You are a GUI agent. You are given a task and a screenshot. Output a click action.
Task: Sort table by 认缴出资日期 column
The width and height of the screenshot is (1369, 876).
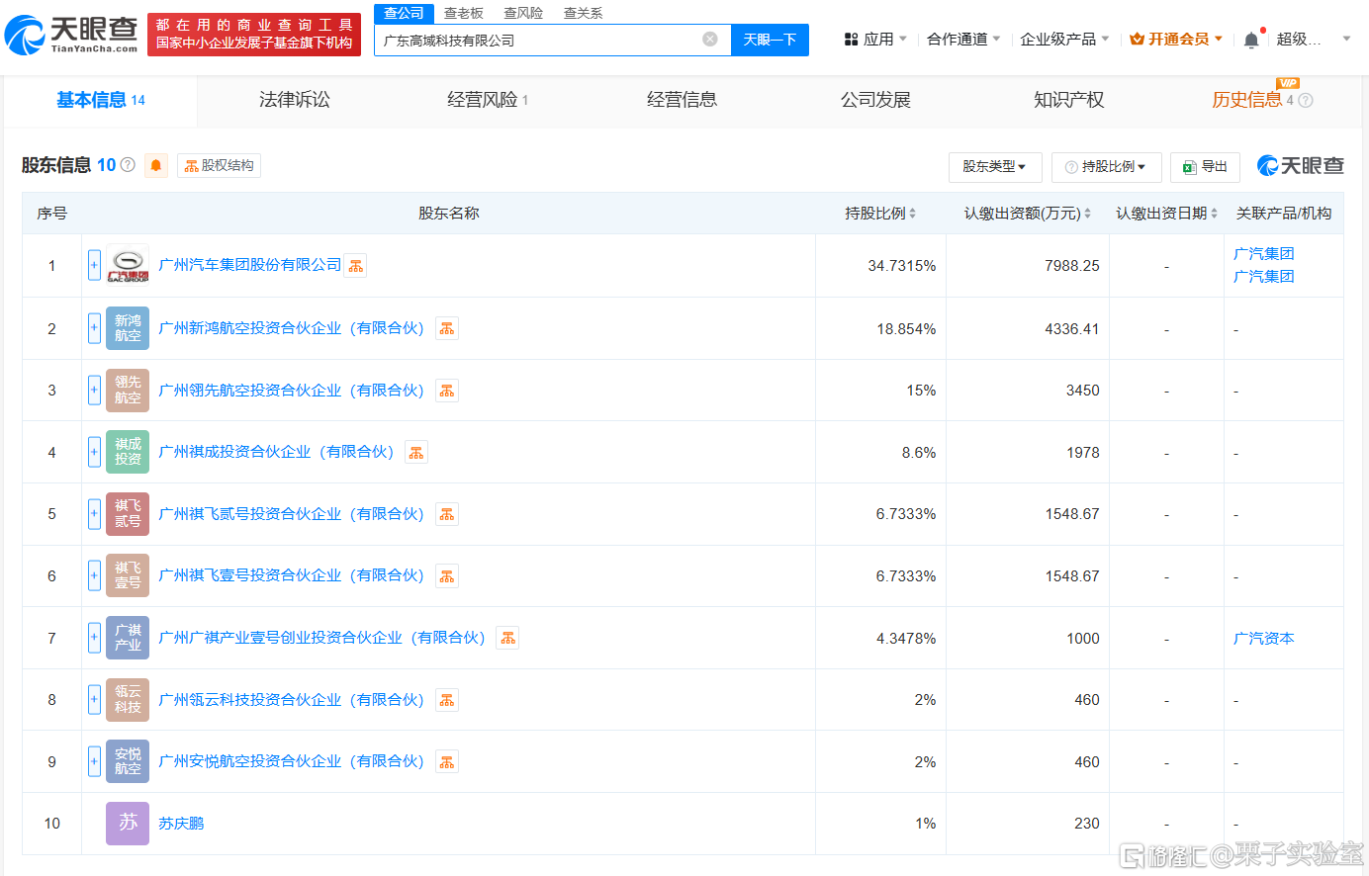tap(1167, 214)
